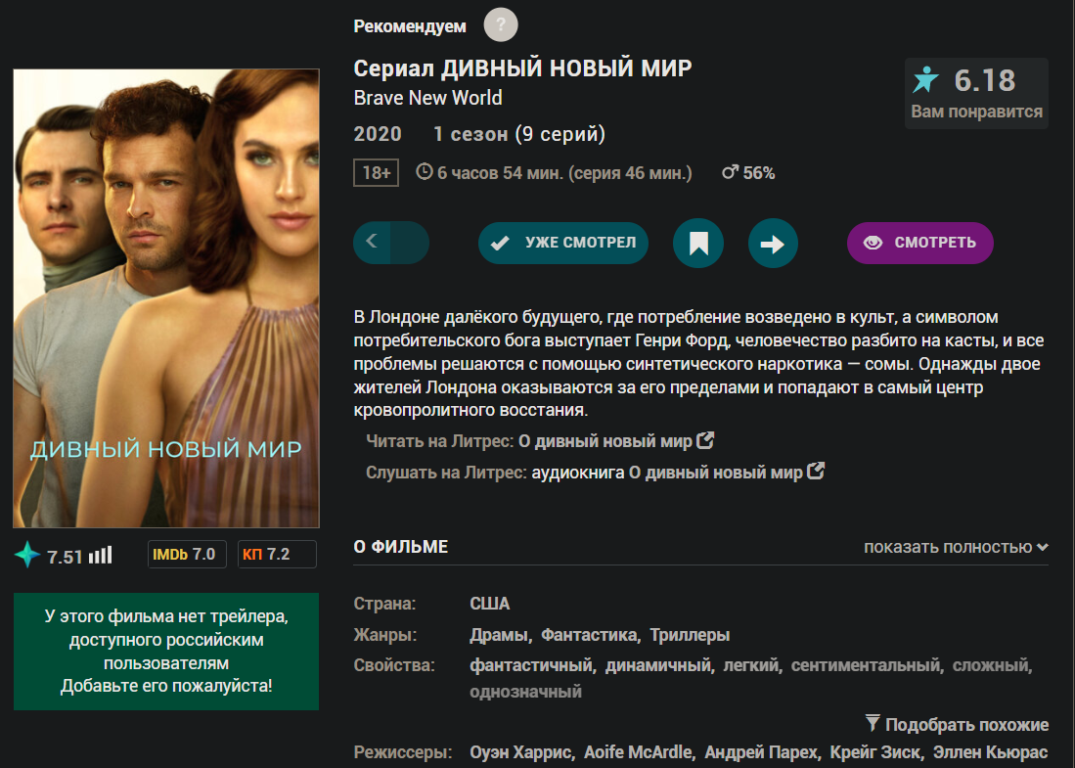This screenshot has width=1075, height=768.
Task: Click the right arrow next-film button
Action: coord(773,243)
